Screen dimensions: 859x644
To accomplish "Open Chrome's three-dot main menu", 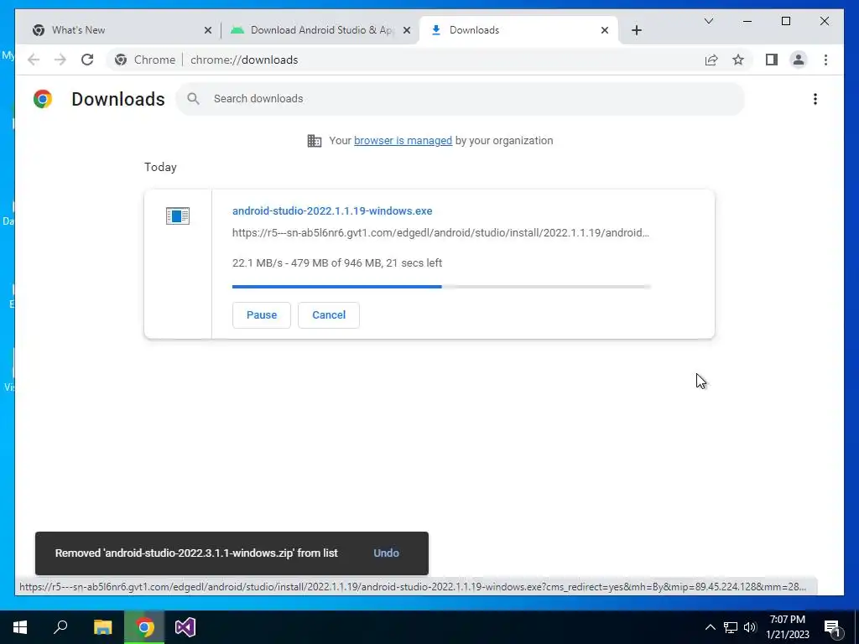I will point(825,60).
